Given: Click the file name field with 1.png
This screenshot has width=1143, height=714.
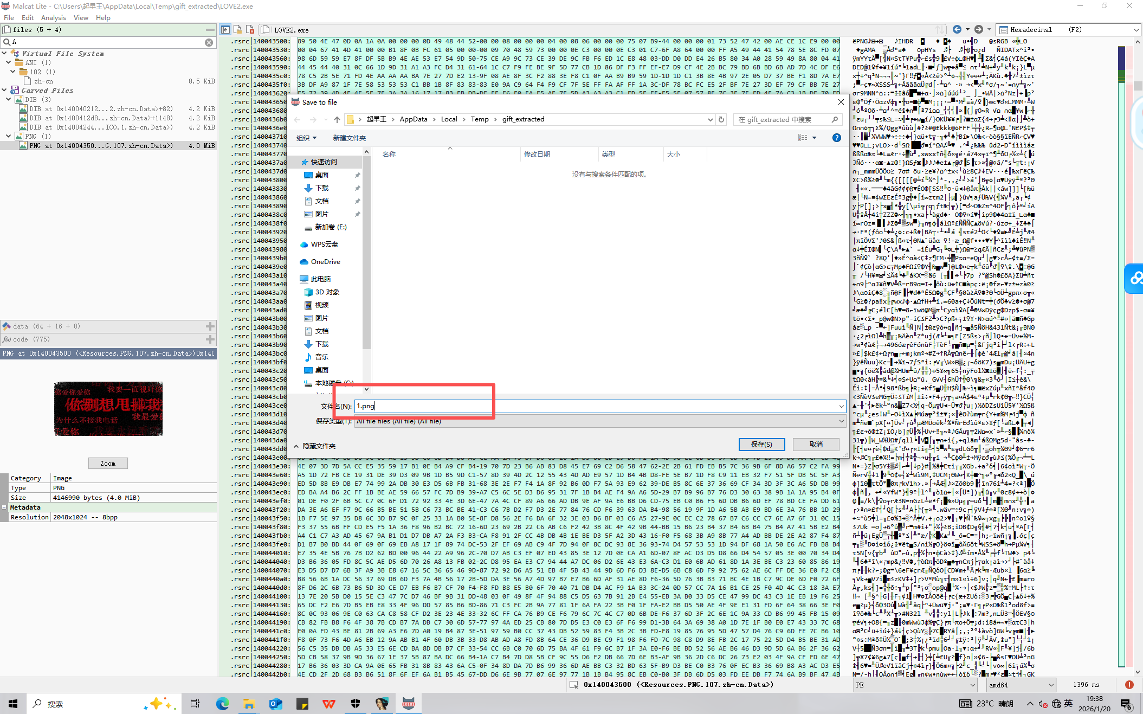Looking at the screenshot, I should coord(600,406).
